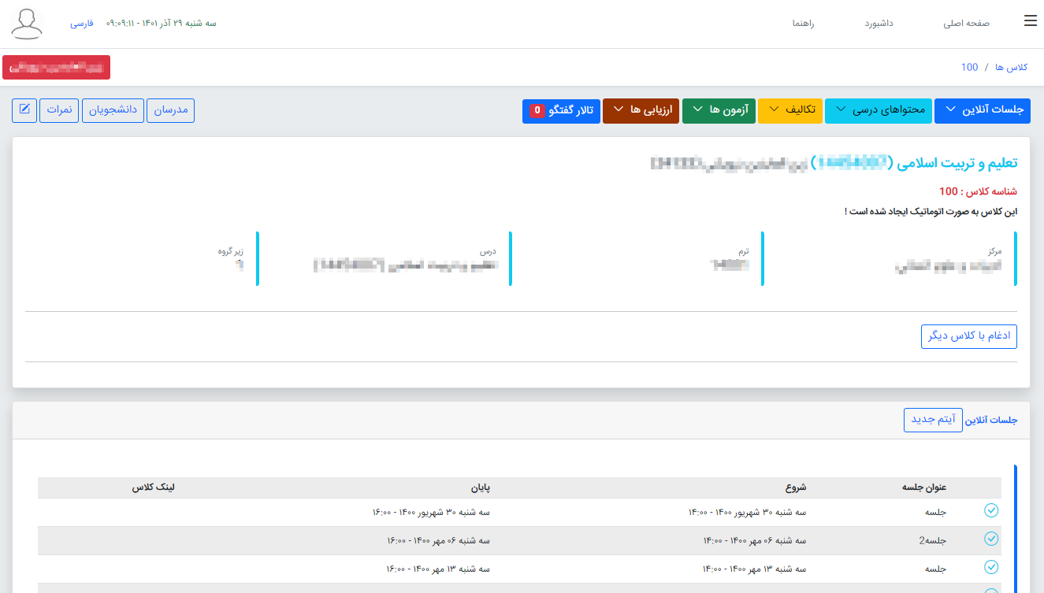
Task: Open تالار گفتگو forum with 0 badge
Action: click(x=561, y=111)
